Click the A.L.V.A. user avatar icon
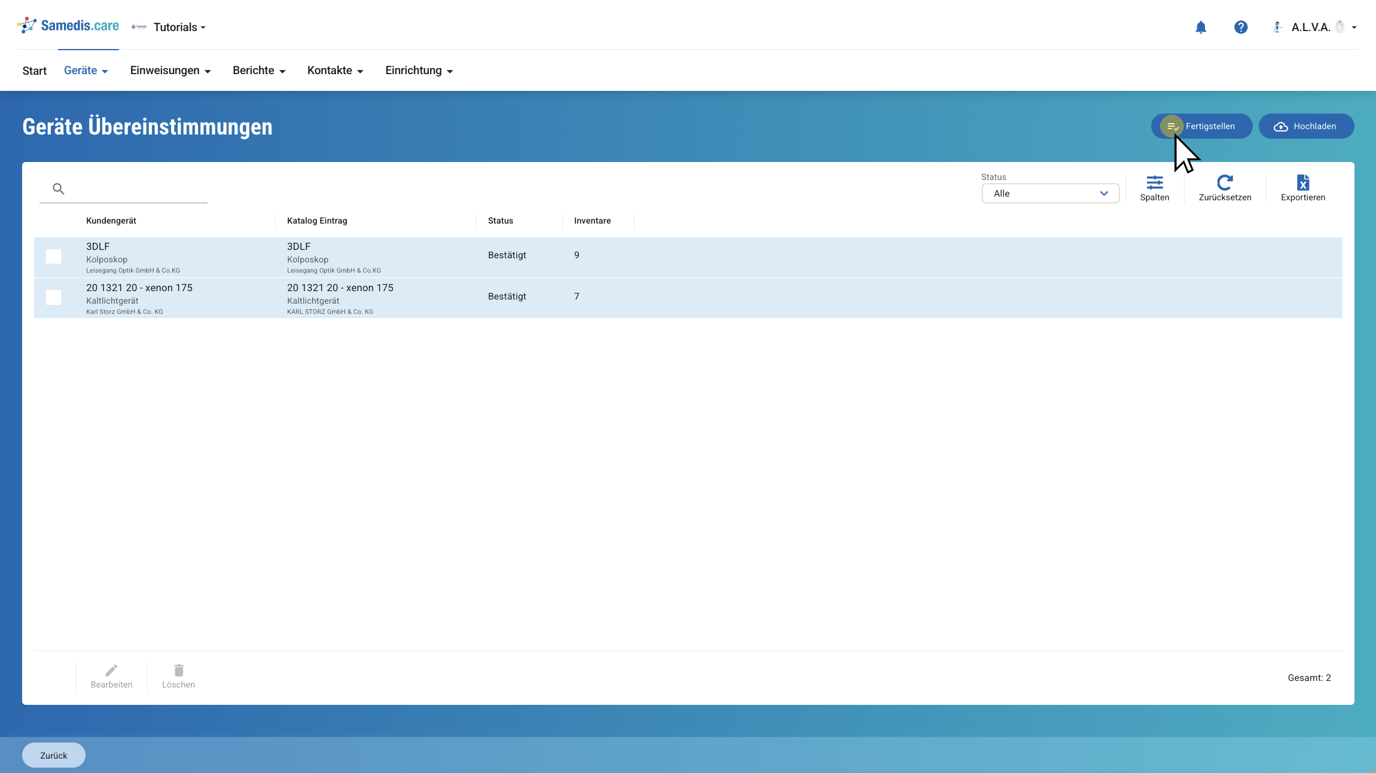Screen dimensions: 1376x773 click(1277, 27)
